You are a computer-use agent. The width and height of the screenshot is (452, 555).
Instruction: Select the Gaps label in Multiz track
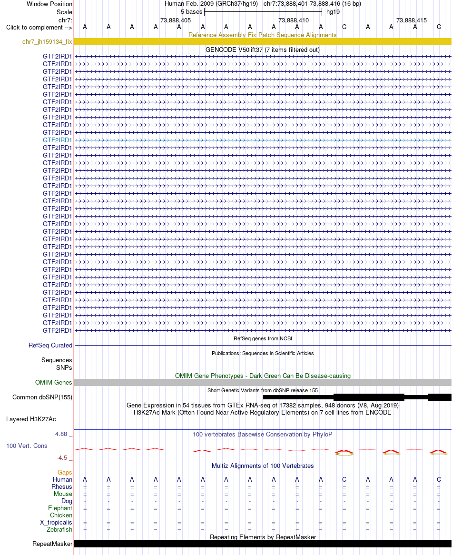65,473
